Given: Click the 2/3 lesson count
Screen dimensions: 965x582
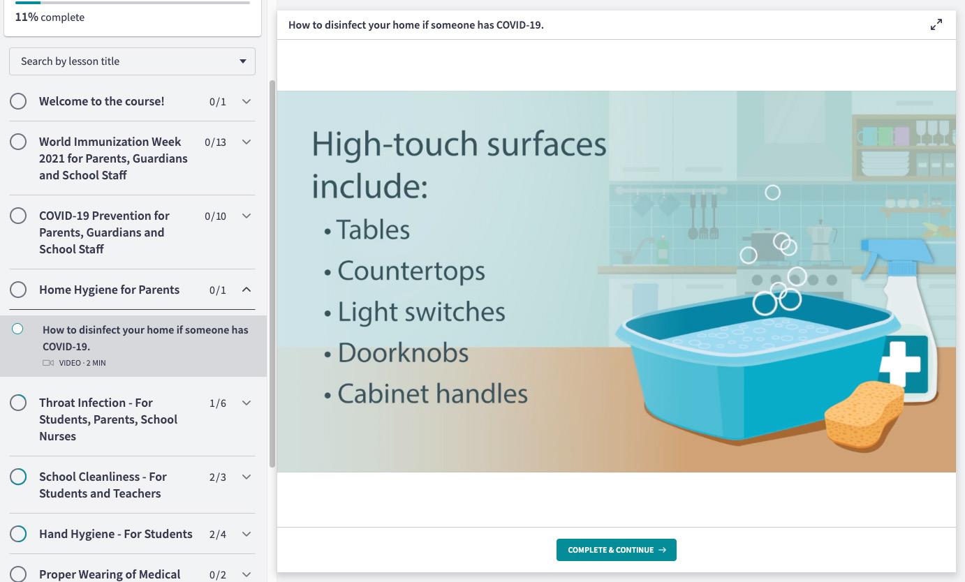Looking at the screenshot, I should 218,477.
